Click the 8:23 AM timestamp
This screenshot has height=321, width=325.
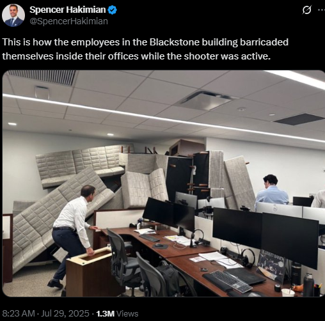click(x=19, y=313)
